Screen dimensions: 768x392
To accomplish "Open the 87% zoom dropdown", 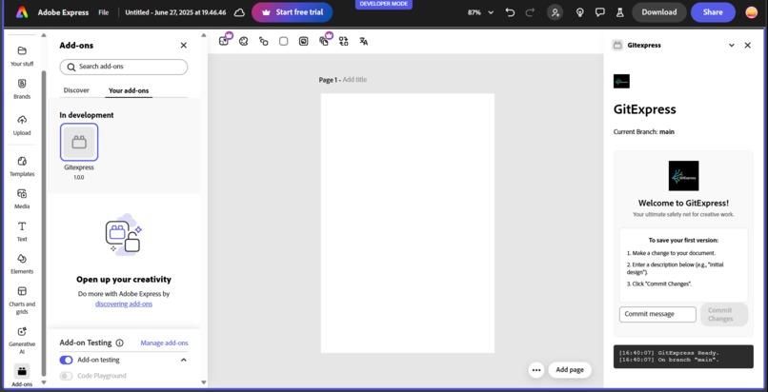I will click(480, 12).
